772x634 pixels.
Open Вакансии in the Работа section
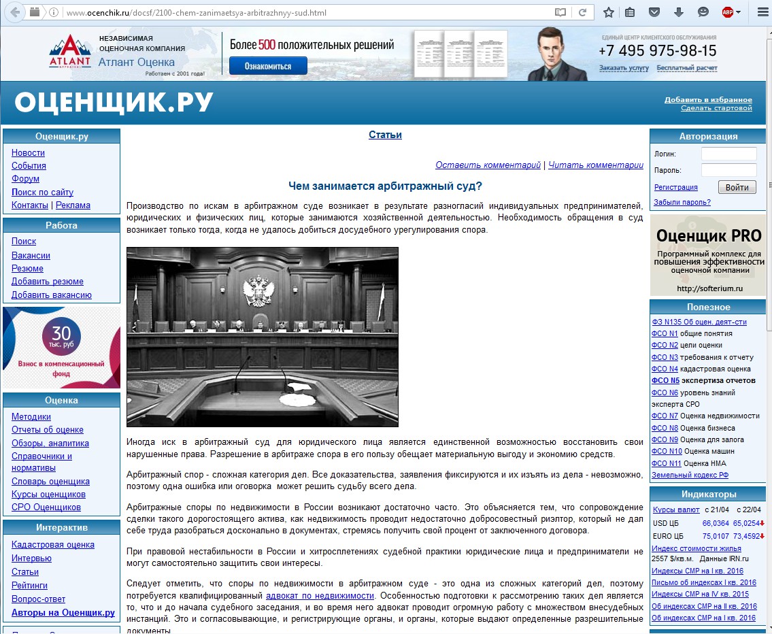coord(31,256)
